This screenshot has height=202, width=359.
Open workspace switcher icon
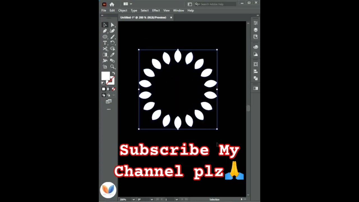coord(190,4)
